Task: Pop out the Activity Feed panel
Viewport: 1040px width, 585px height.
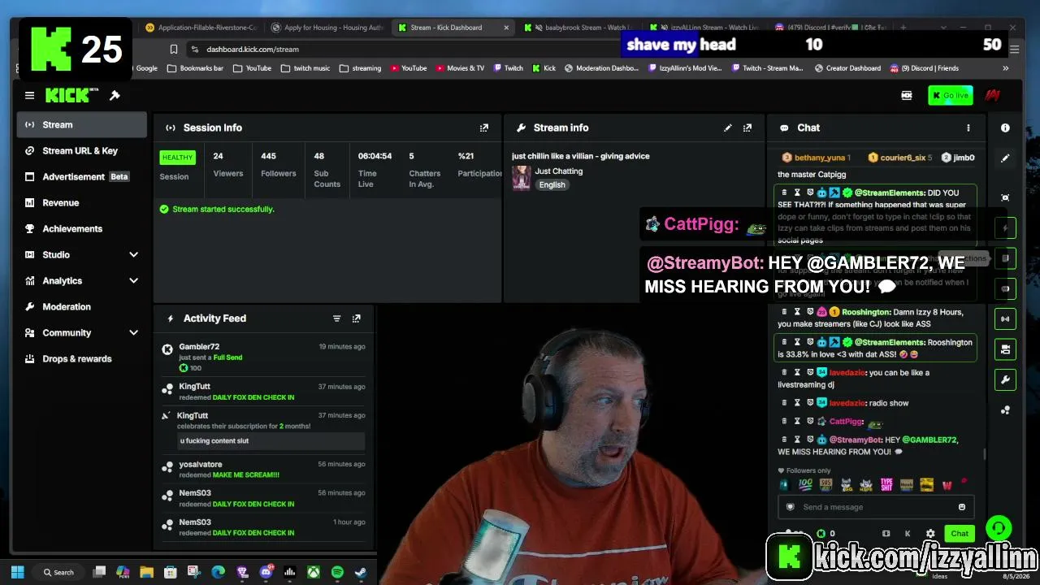Action: pyautogui.click(x=356, y=318)
